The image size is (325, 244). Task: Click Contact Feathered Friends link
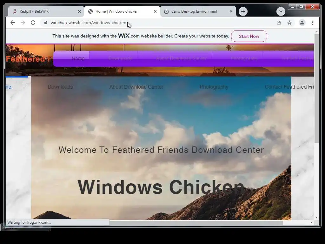(x=289, y=87)
